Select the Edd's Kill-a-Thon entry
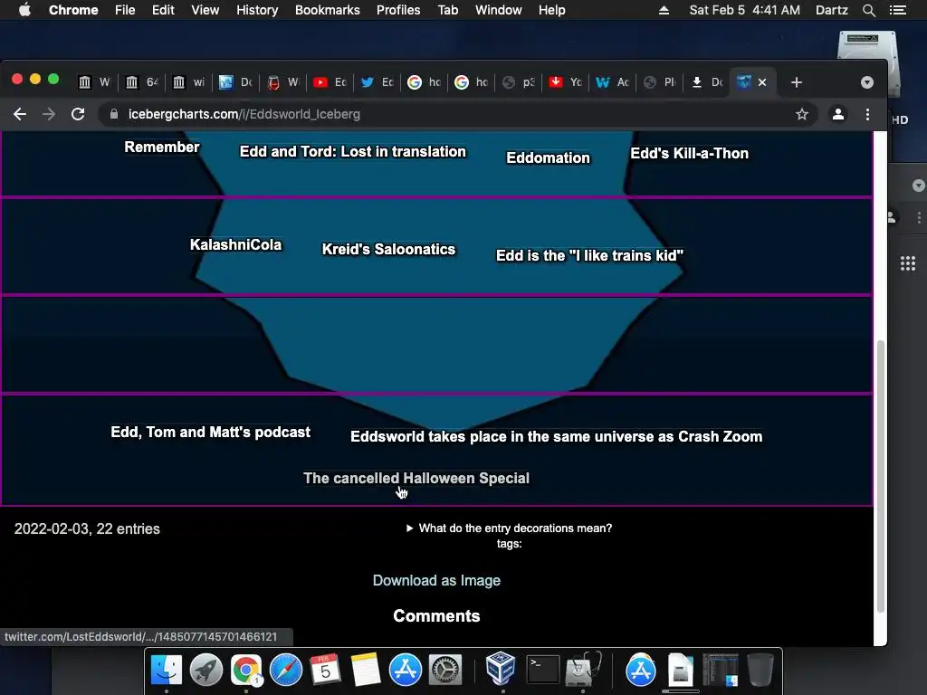The width and height of the screenshot is (927, 695). [x=689, y=153]
